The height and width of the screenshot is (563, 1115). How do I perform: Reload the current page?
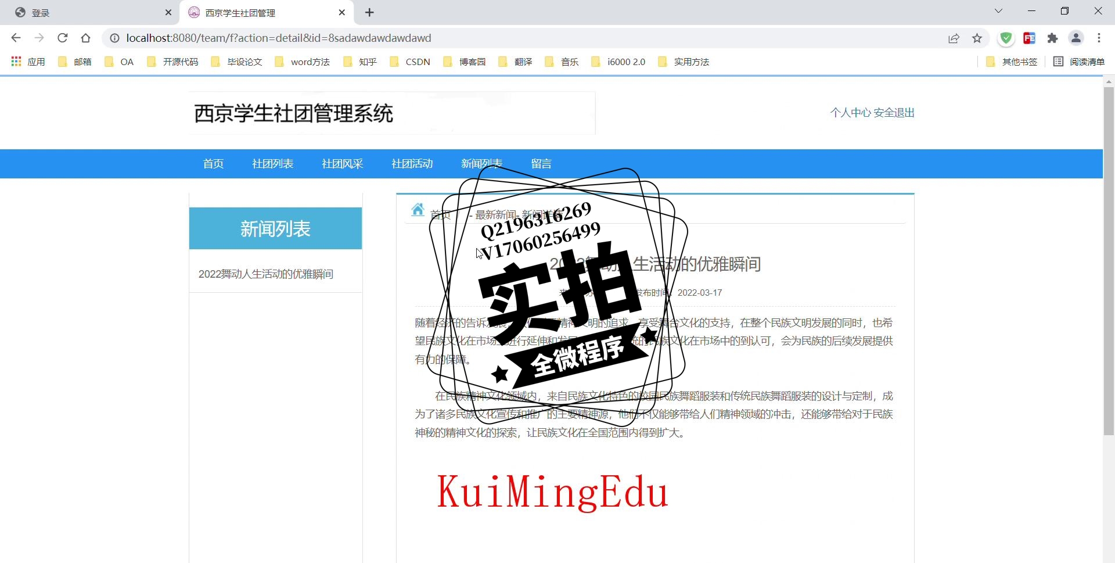[63, 38]
